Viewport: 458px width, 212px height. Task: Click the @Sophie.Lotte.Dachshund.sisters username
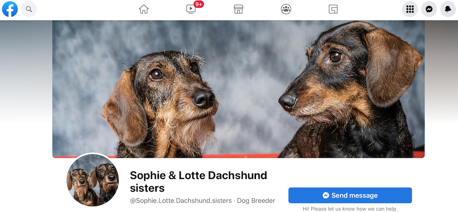click(180, 201)
